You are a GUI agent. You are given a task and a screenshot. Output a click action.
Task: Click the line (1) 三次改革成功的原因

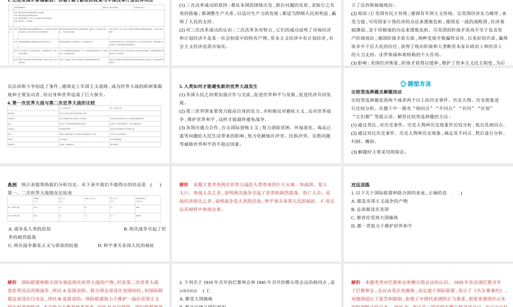click(x=257, y=5)
